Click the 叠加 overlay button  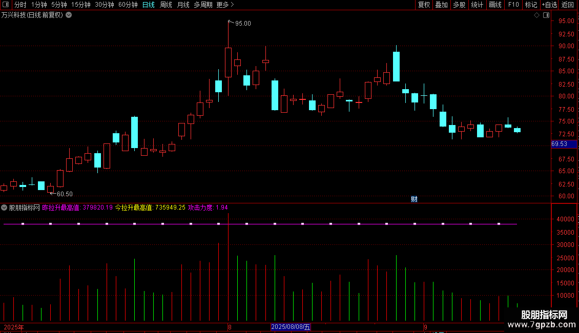click(441, 5)
